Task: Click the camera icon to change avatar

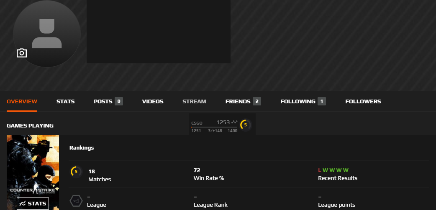Action: 22,53
